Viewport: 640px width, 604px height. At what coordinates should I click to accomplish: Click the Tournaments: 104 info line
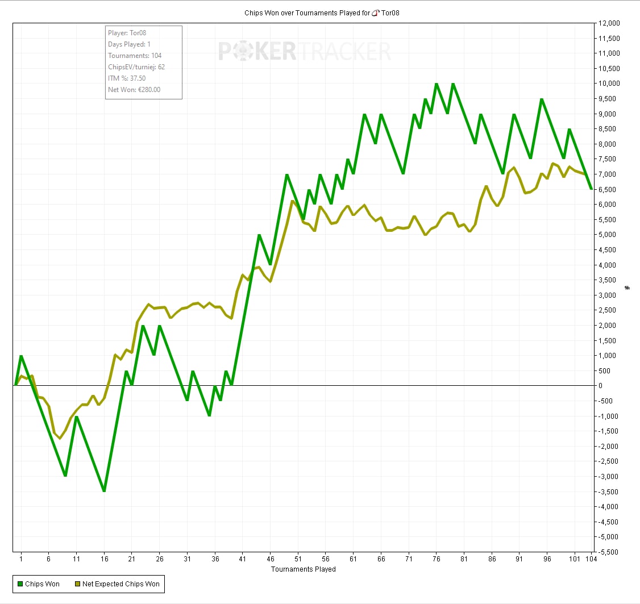pyautogui.click(x=134, y=56)
